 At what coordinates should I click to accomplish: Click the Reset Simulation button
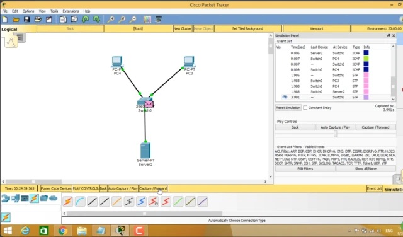click(288, 108)
